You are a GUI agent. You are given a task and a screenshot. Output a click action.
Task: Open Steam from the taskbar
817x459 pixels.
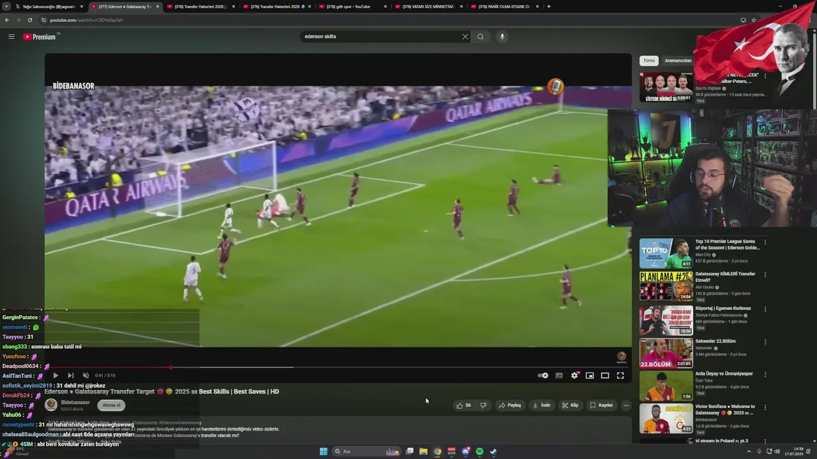(x=493, y=451)
